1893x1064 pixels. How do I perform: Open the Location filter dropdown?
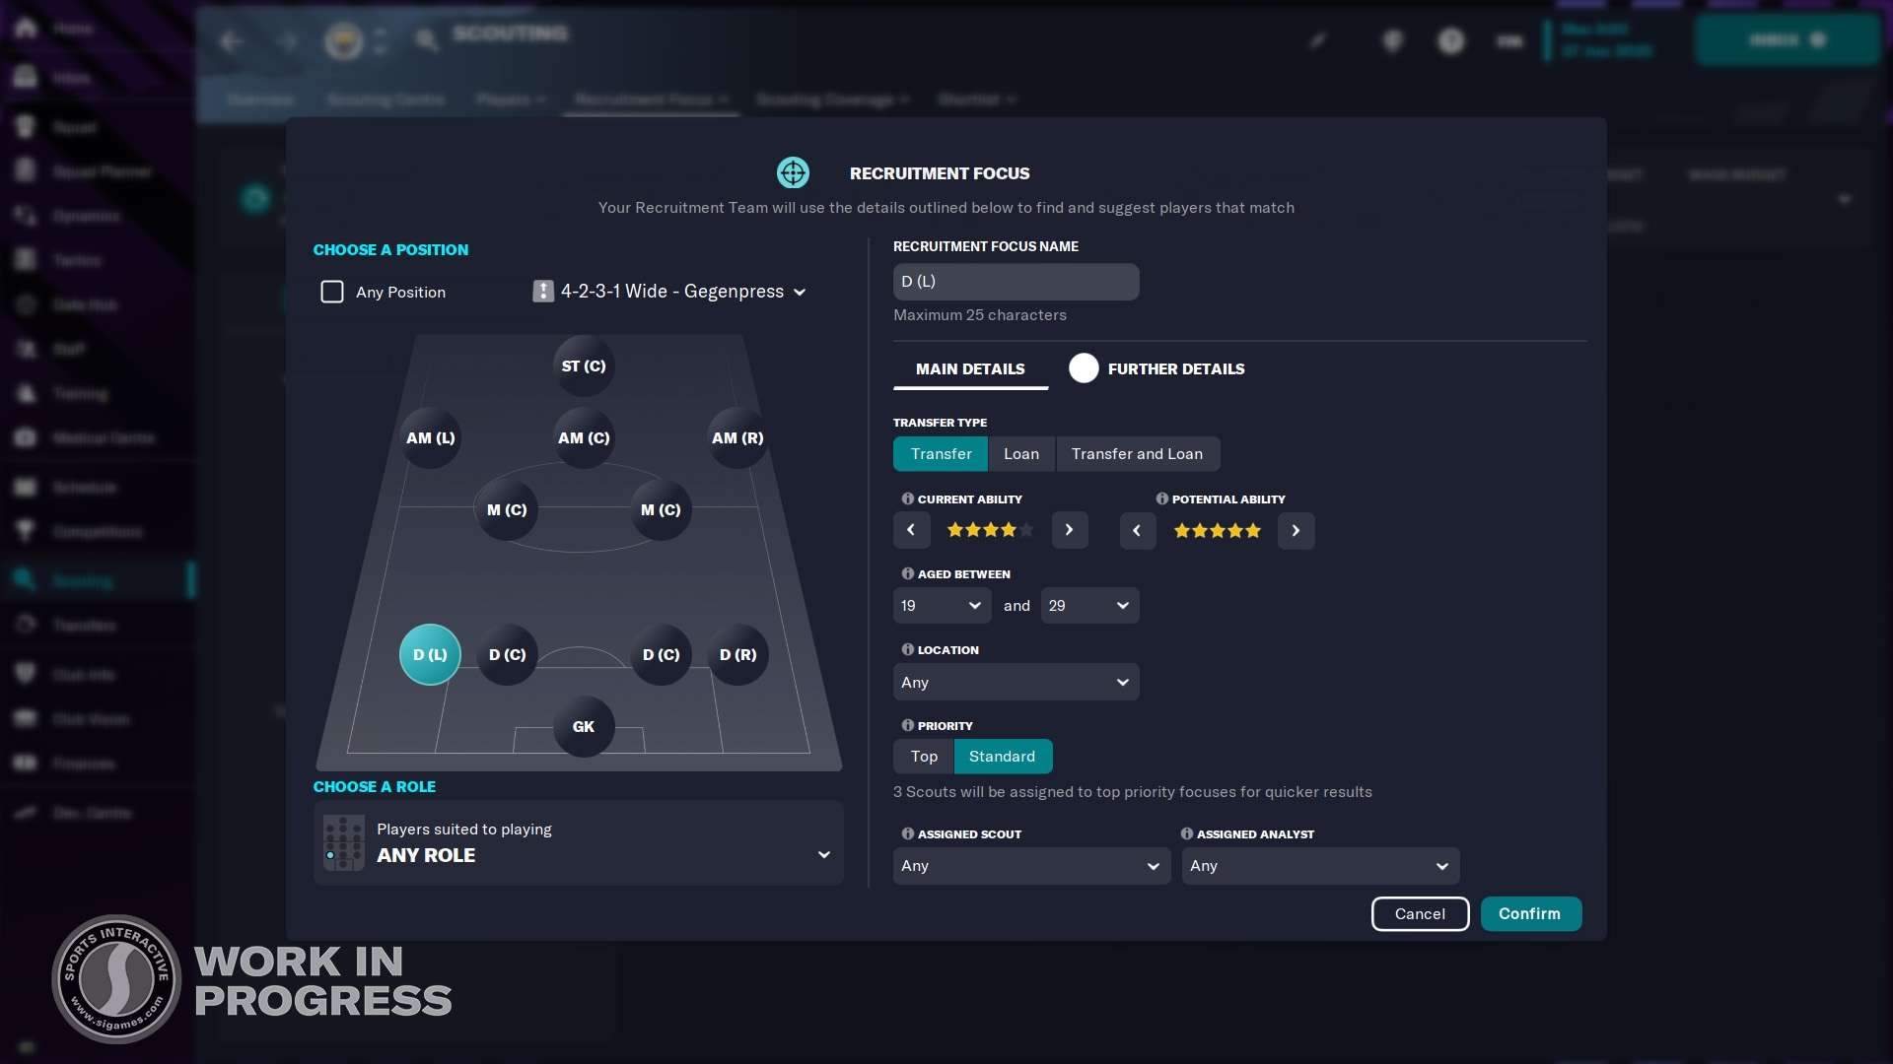[1016, 681]
